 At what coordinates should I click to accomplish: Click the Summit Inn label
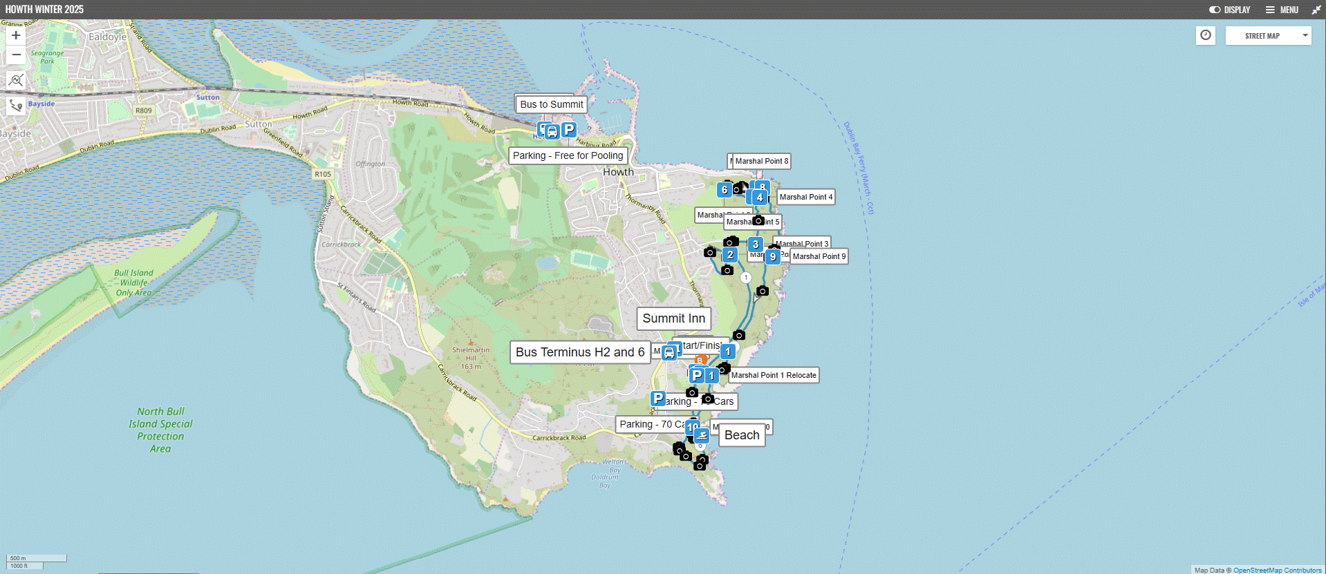674,318
